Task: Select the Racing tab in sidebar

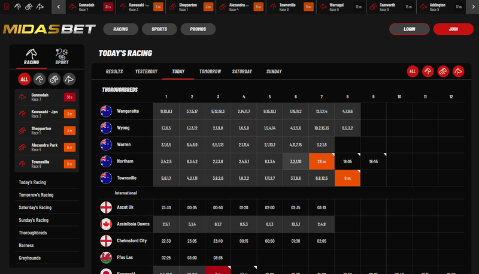Action: [x=32, y=56]
